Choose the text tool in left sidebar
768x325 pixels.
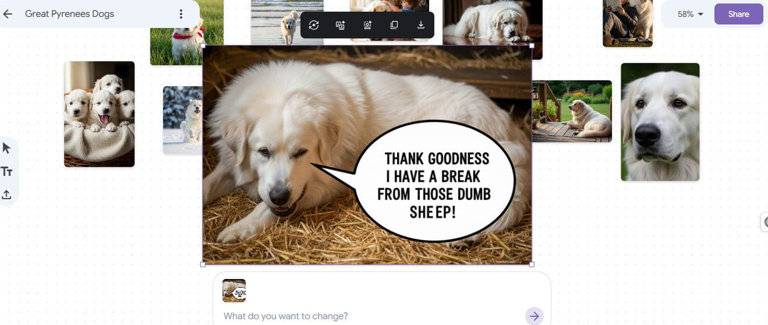pyautogui.click(x=7, y=171)
